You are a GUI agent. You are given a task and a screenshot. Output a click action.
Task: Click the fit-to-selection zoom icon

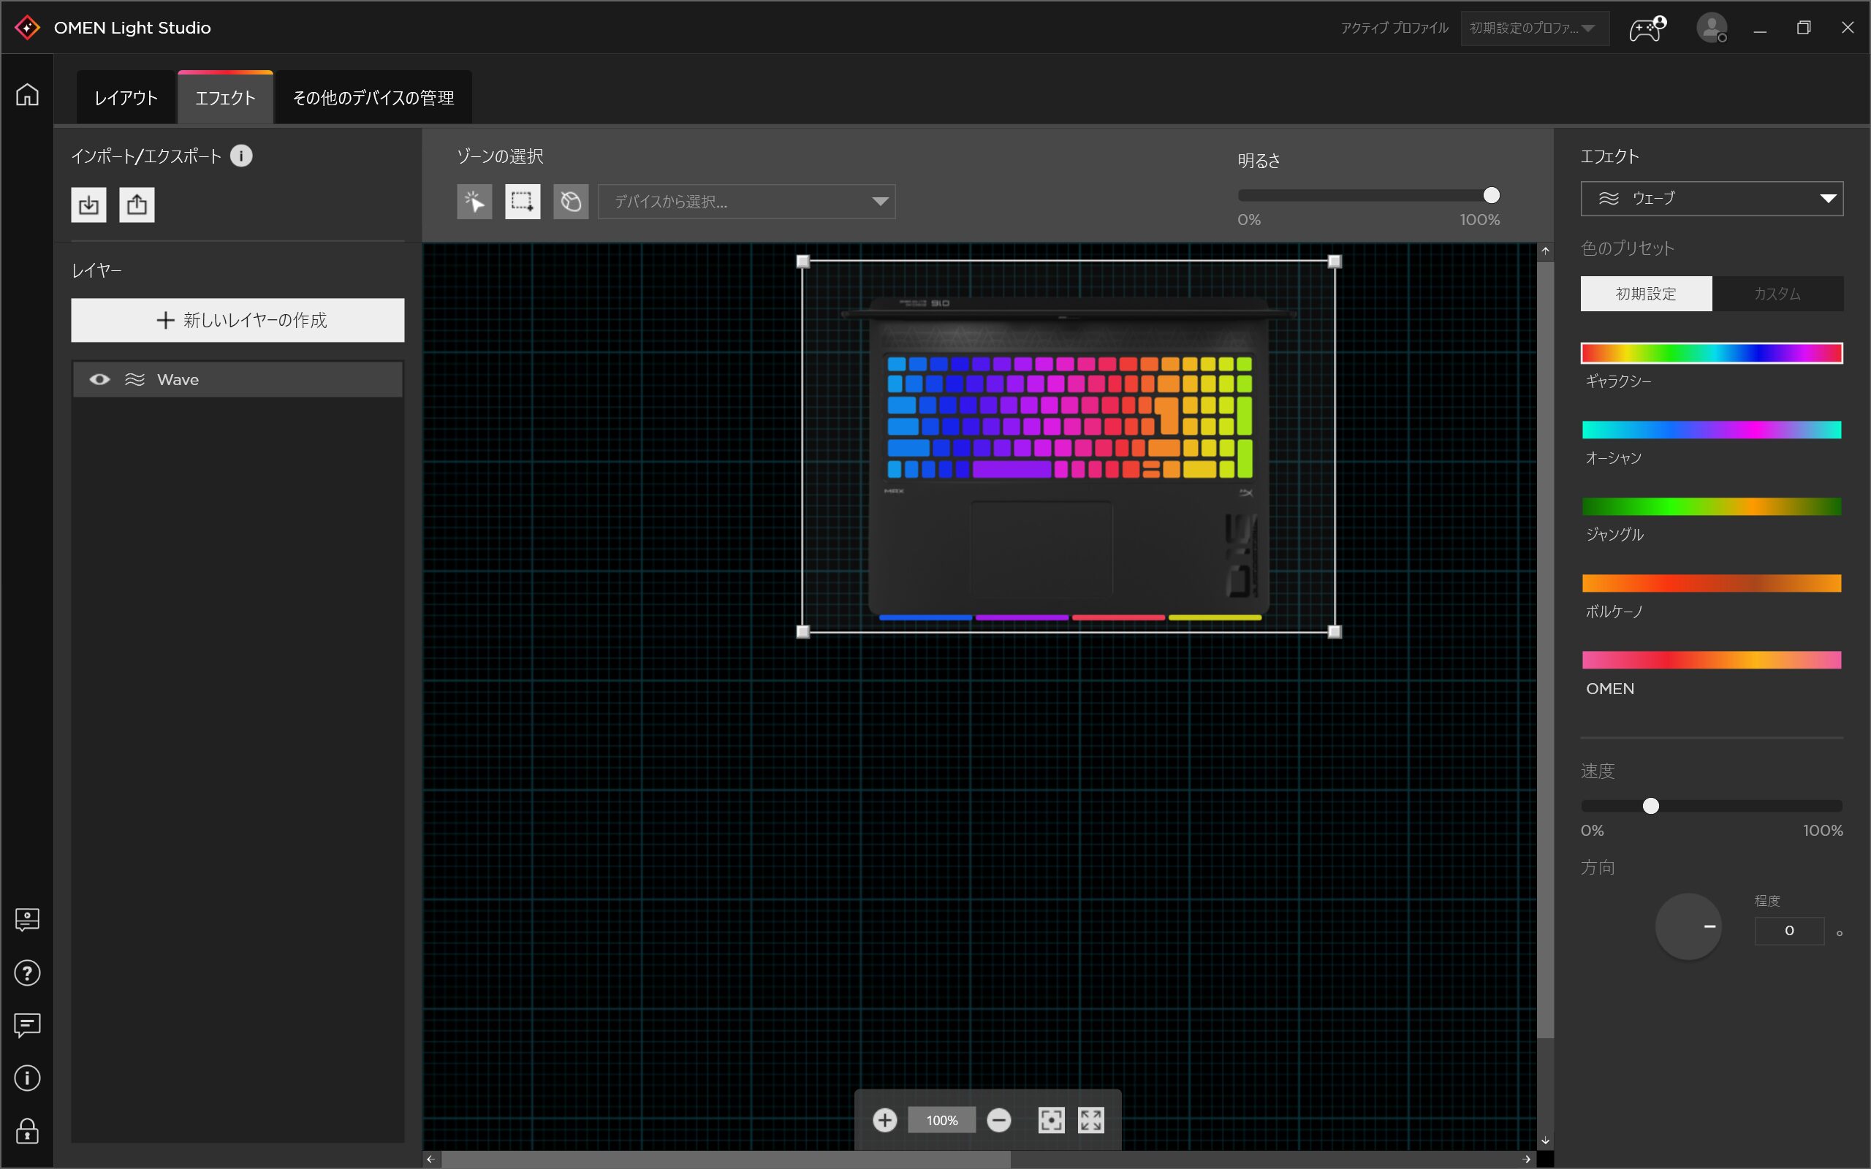[x=1051, y=1120]
